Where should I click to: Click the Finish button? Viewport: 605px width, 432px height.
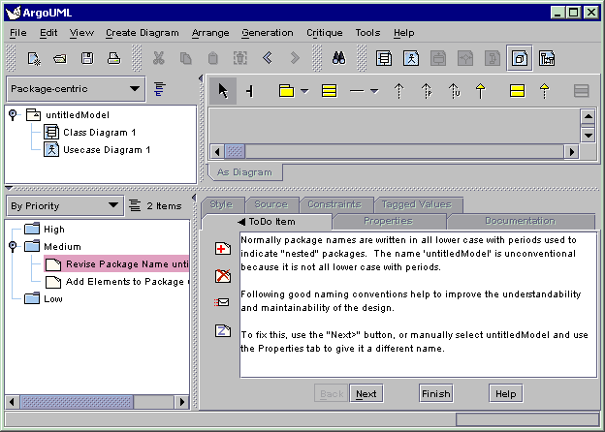click(436, 394)
